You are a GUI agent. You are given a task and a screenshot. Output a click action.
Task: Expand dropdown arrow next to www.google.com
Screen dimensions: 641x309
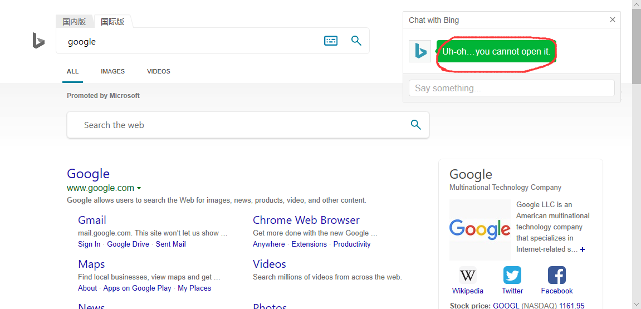[139, 188]
